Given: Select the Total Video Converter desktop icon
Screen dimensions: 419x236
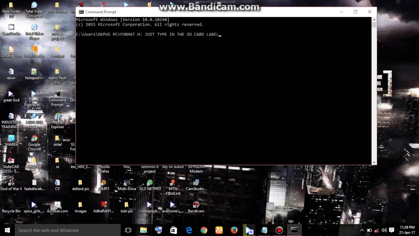Looking at the screenshot, I should click(34, 10).
